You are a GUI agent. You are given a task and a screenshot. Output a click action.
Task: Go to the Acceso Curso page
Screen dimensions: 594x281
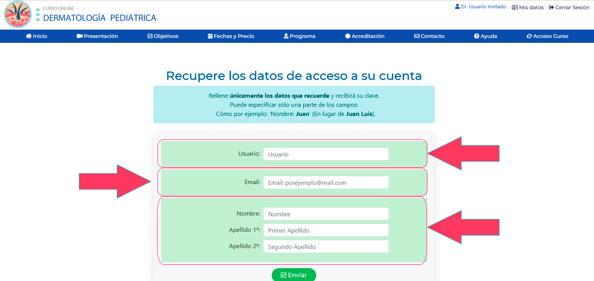pos(550,36)
